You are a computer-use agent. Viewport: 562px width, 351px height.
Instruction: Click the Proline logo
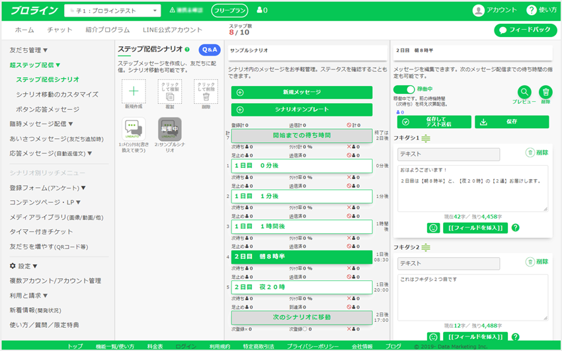pyautogui.click(x=34, y=11)
